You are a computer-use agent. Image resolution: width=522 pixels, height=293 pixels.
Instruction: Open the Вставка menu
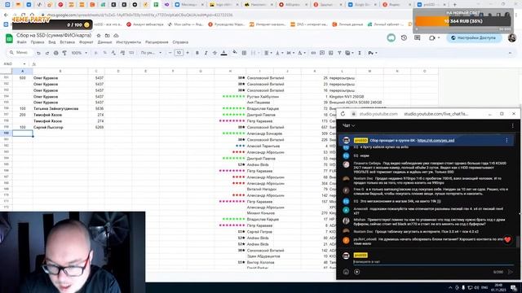click(67, 42)
